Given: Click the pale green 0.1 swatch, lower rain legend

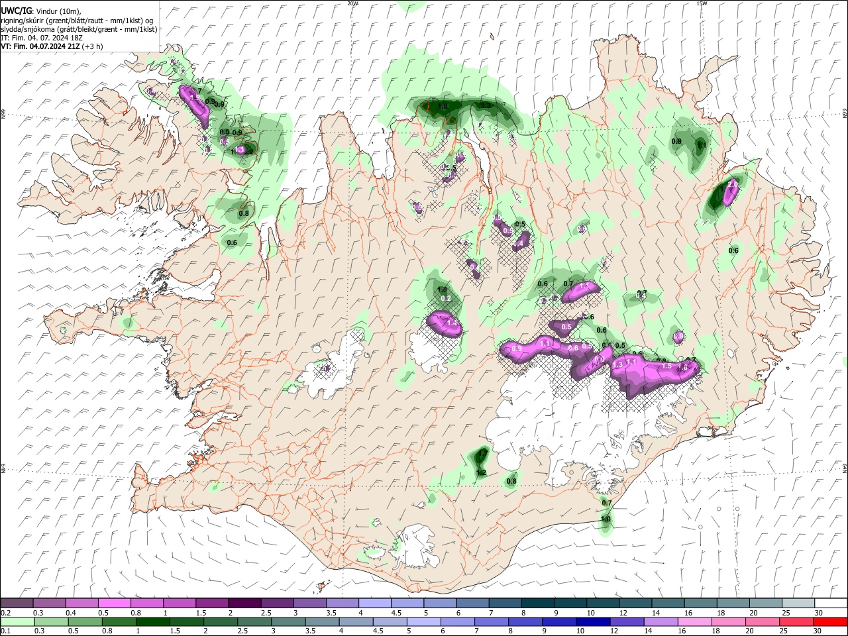Looking at the screenshot, I should coord(17,621).
